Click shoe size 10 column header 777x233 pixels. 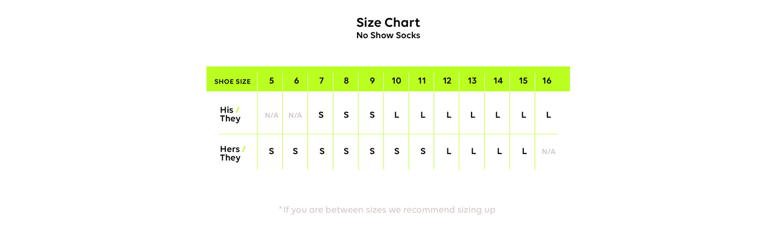[x=396, y=81]
